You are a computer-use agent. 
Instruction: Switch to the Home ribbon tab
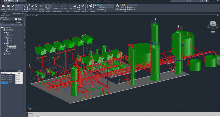click(7, 3)
